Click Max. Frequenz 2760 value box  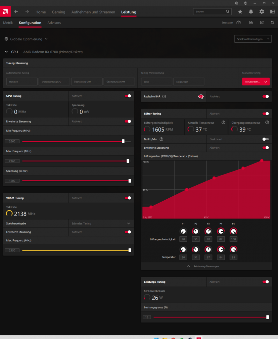pos(12,161)
